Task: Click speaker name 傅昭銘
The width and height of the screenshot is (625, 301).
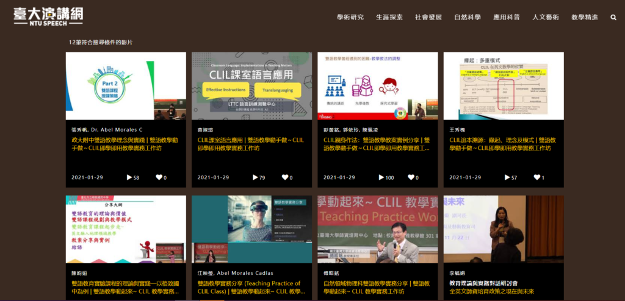Action: pos(331,273)
